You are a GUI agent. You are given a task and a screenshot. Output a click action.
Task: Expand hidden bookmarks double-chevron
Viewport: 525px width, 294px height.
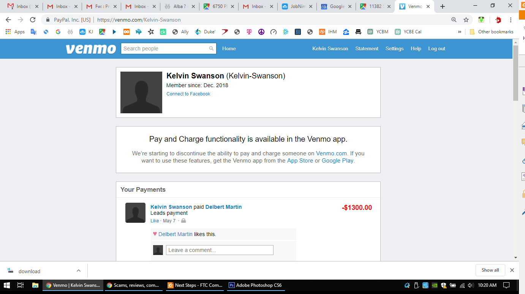pyautogui.click(x=460, y=32)
